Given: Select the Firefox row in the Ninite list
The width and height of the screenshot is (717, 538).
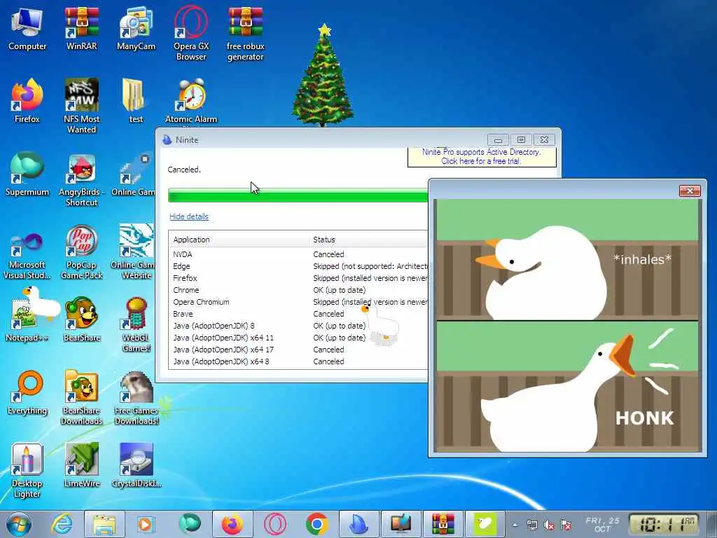Looking at the screenshot, I should pyautogui.click(x=298, y=278).
